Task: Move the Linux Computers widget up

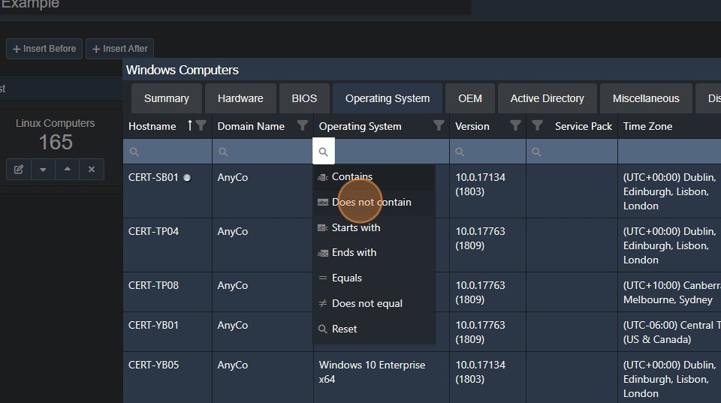Action: (67, 169)
